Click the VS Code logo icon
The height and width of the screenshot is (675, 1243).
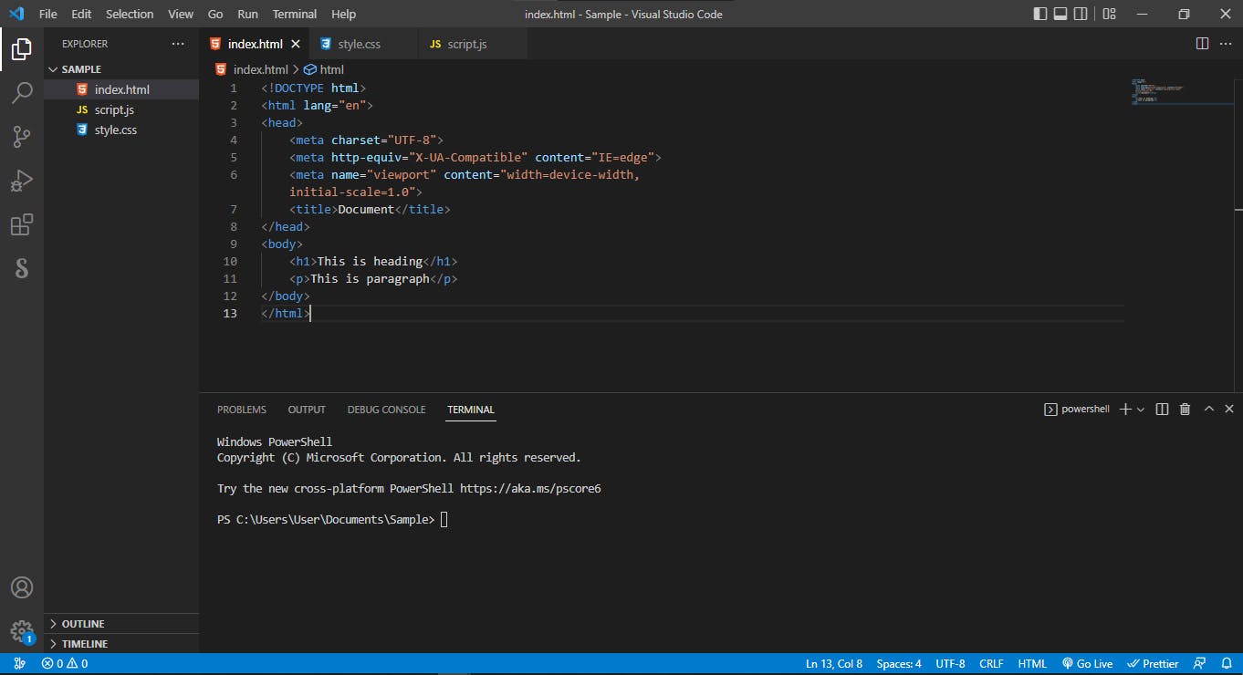16,14
